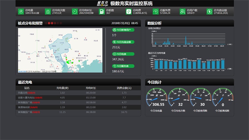The image size is (249, 140).
Task: Click the 总充电时长 clock icon
Action: (75, 12)
